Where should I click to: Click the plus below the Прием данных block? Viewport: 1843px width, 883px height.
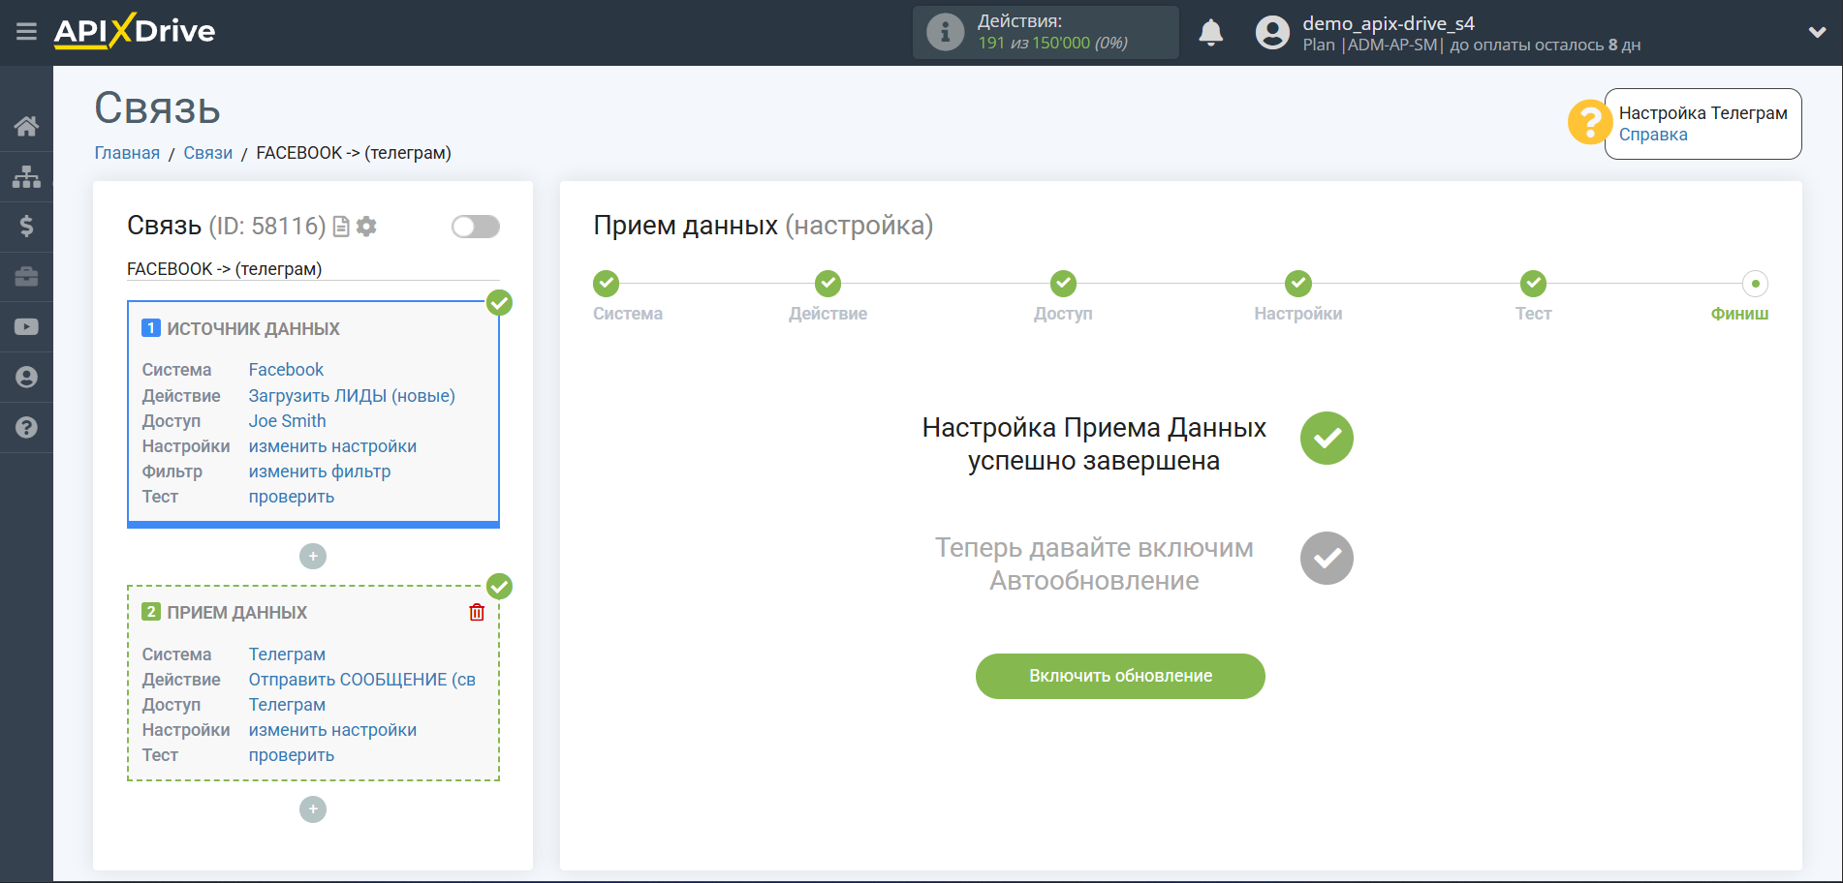[x=312, y=809]
